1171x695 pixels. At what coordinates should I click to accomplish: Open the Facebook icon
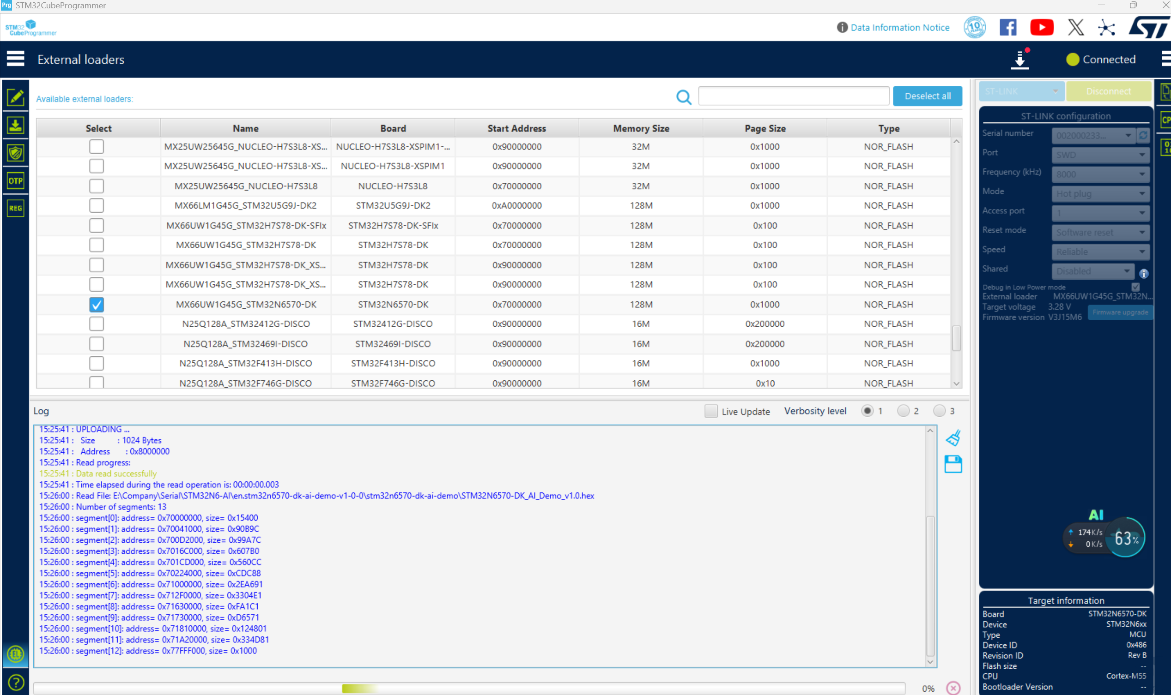[x=1008, y=27]
